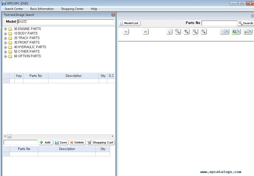
Task: Select the hand pan tool
Action: tap(169, 32)
